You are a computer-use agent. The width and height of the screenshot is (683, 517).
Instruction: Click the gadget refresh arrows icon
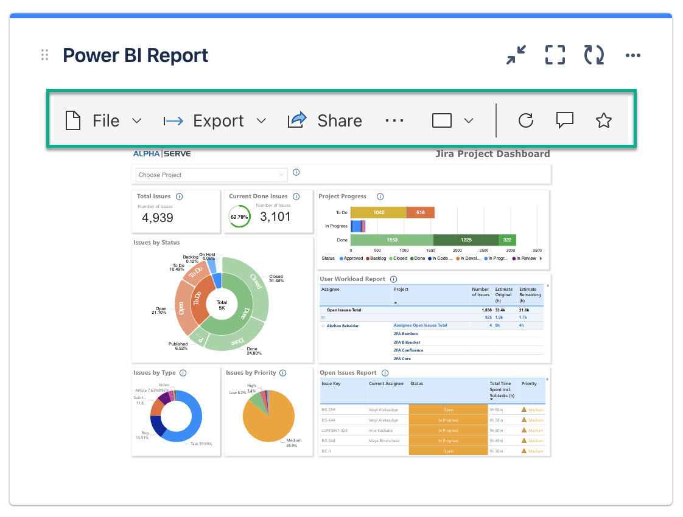coord(594,55)
